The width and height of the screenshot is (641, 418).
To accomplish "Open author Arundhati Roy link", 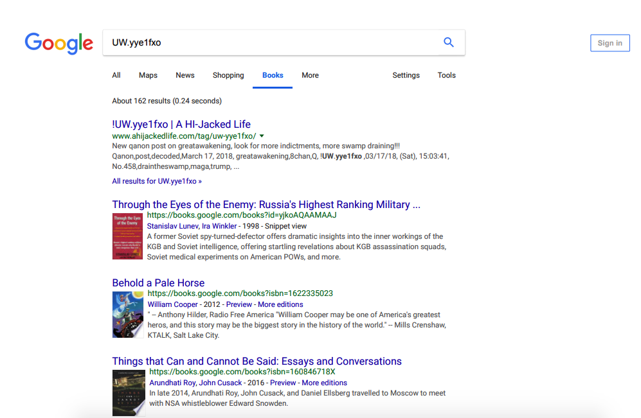I will (172, 383).
